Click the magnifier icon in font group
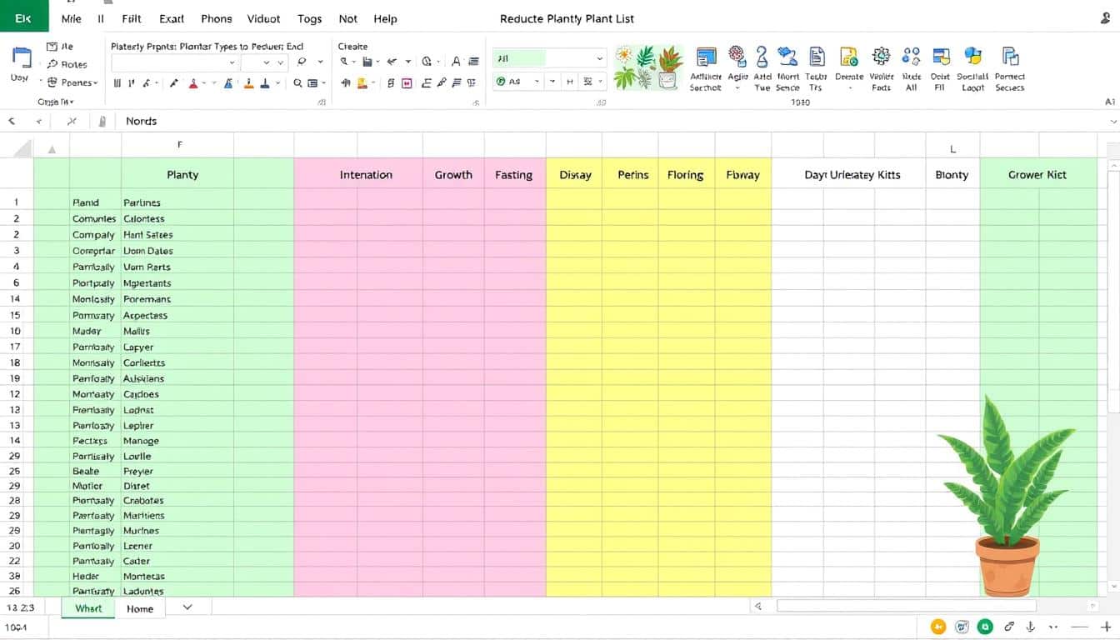This screenshot has width=1120, height=640. [x=297, y=83]
